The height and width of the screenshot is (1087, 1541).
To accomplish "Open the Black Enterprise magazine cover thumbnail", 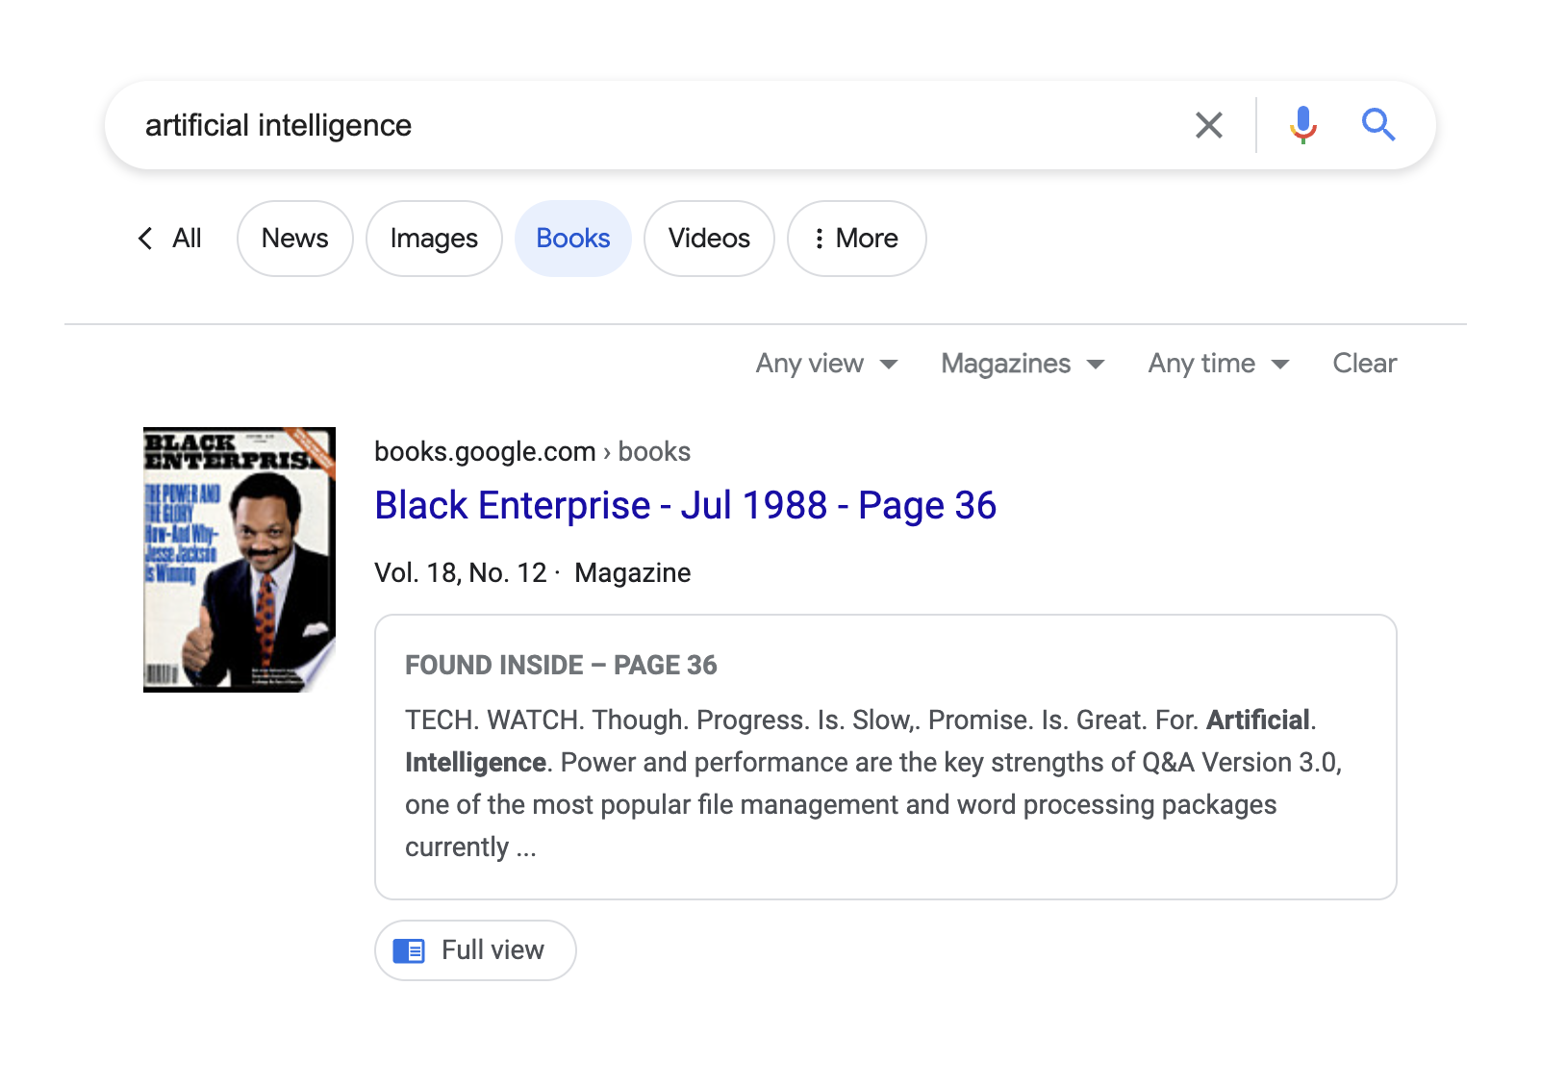I will click(240, 559).
